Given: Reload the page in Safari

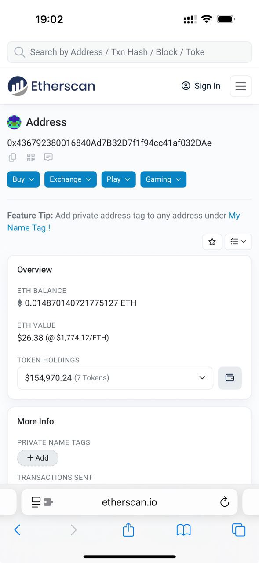Looking at the screenshot, I should (x=225, y=502).
